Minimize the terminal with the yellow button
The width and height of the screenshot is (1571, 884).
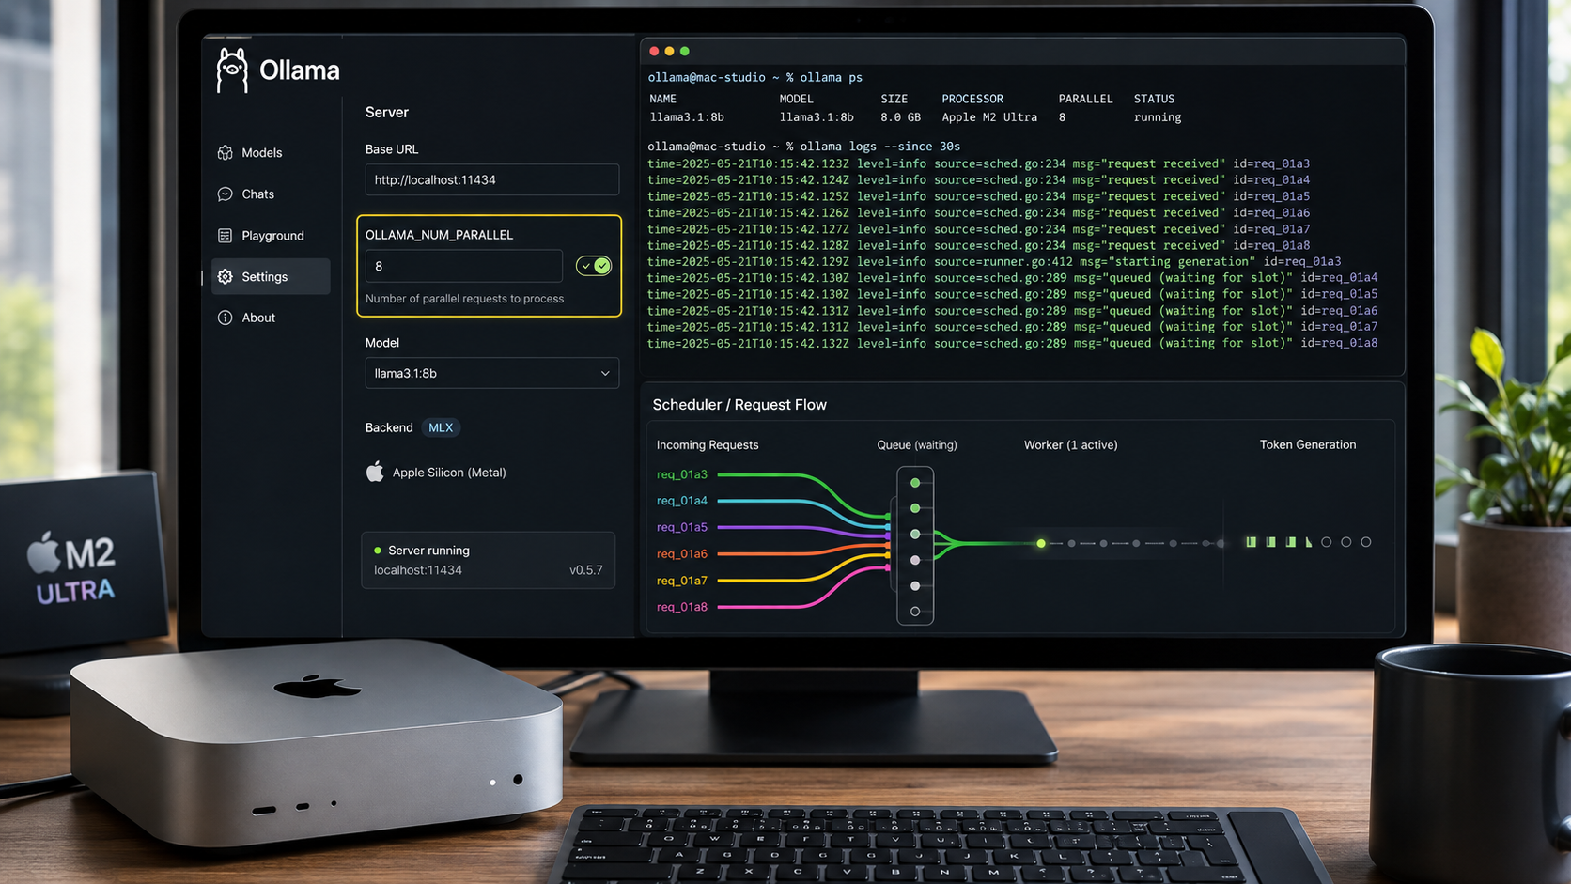click(670, 52)
